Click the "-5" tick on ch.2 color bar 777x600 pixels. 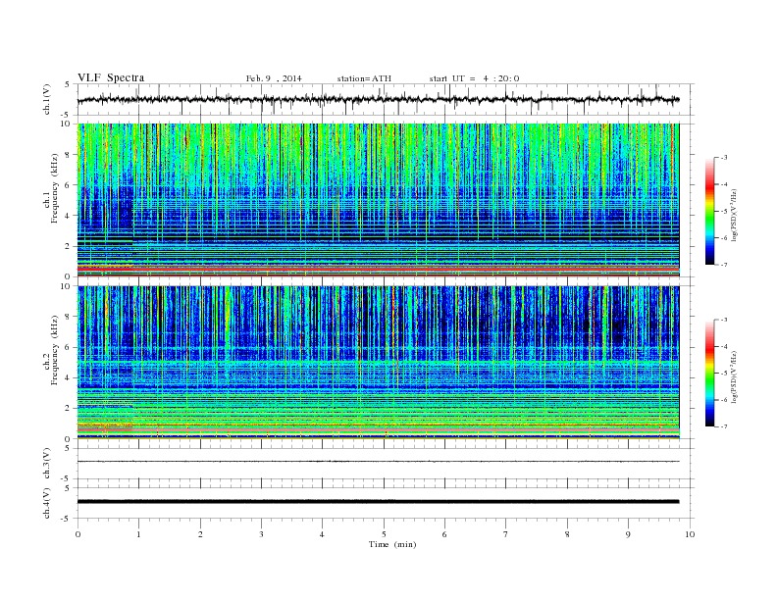click(724, 374)
